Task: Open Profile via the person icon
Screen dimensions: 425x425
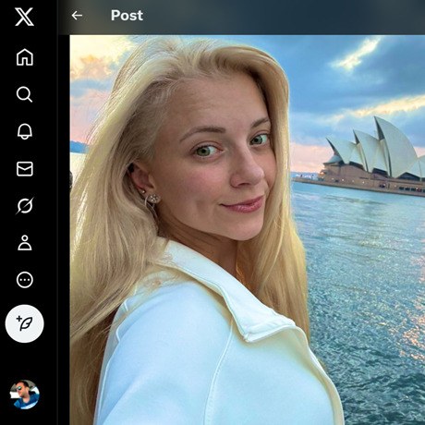Action: (x=25, y=243)
